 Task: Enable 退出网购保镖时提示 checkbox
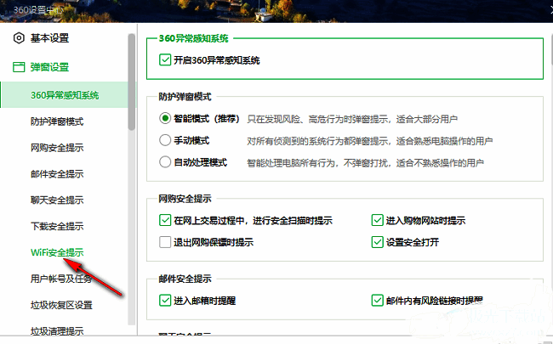click(x=165, y=242)
